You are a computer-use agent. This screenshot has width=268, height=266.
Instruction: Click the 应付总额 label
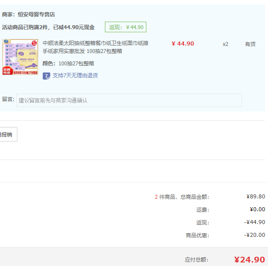pyautogui.click(x=197, y=260)
